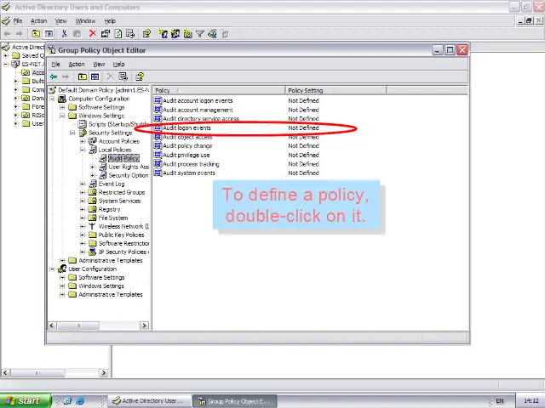Switch to Active Directory Users taskbar button
545x408 pixels.
click(150, 400)
